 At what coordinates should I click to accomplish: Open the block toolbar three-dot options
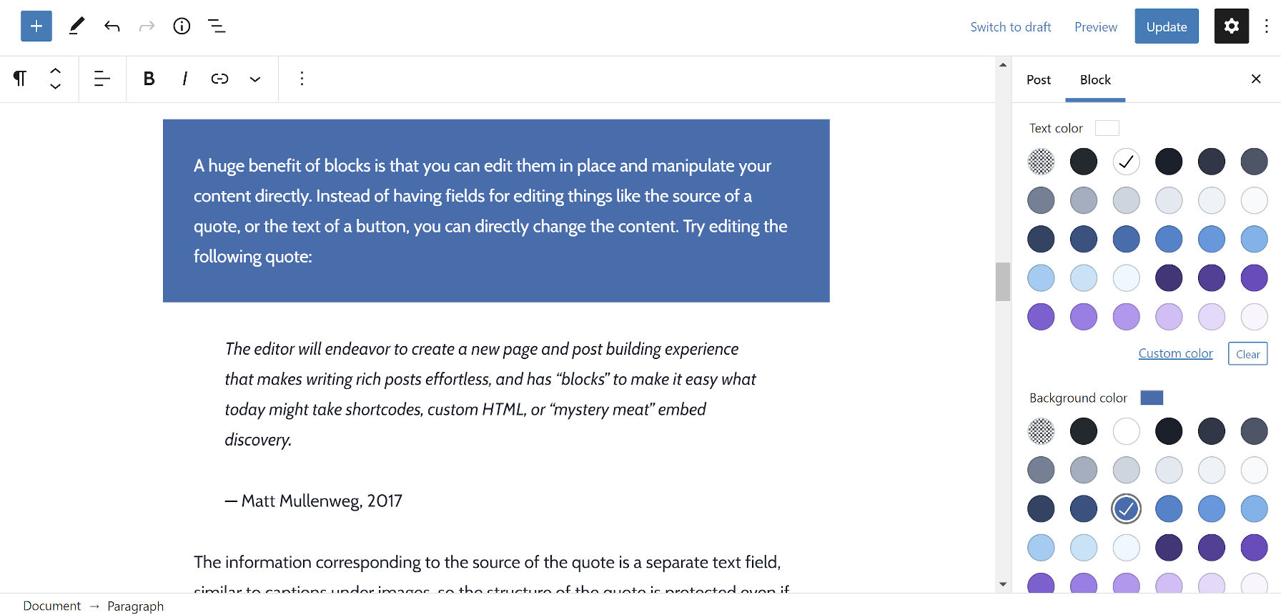(x=302, y=79)
